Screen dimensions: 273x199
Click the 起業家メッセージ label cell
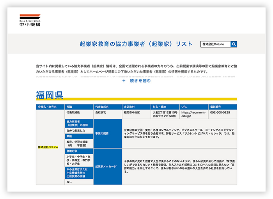[108, 166]
